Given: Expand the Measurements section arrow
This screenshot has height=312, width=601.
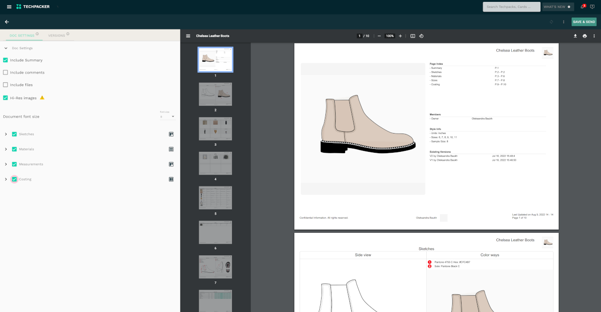Looking at the screenshot, I should pyautogui.click(x=6, y=164).
